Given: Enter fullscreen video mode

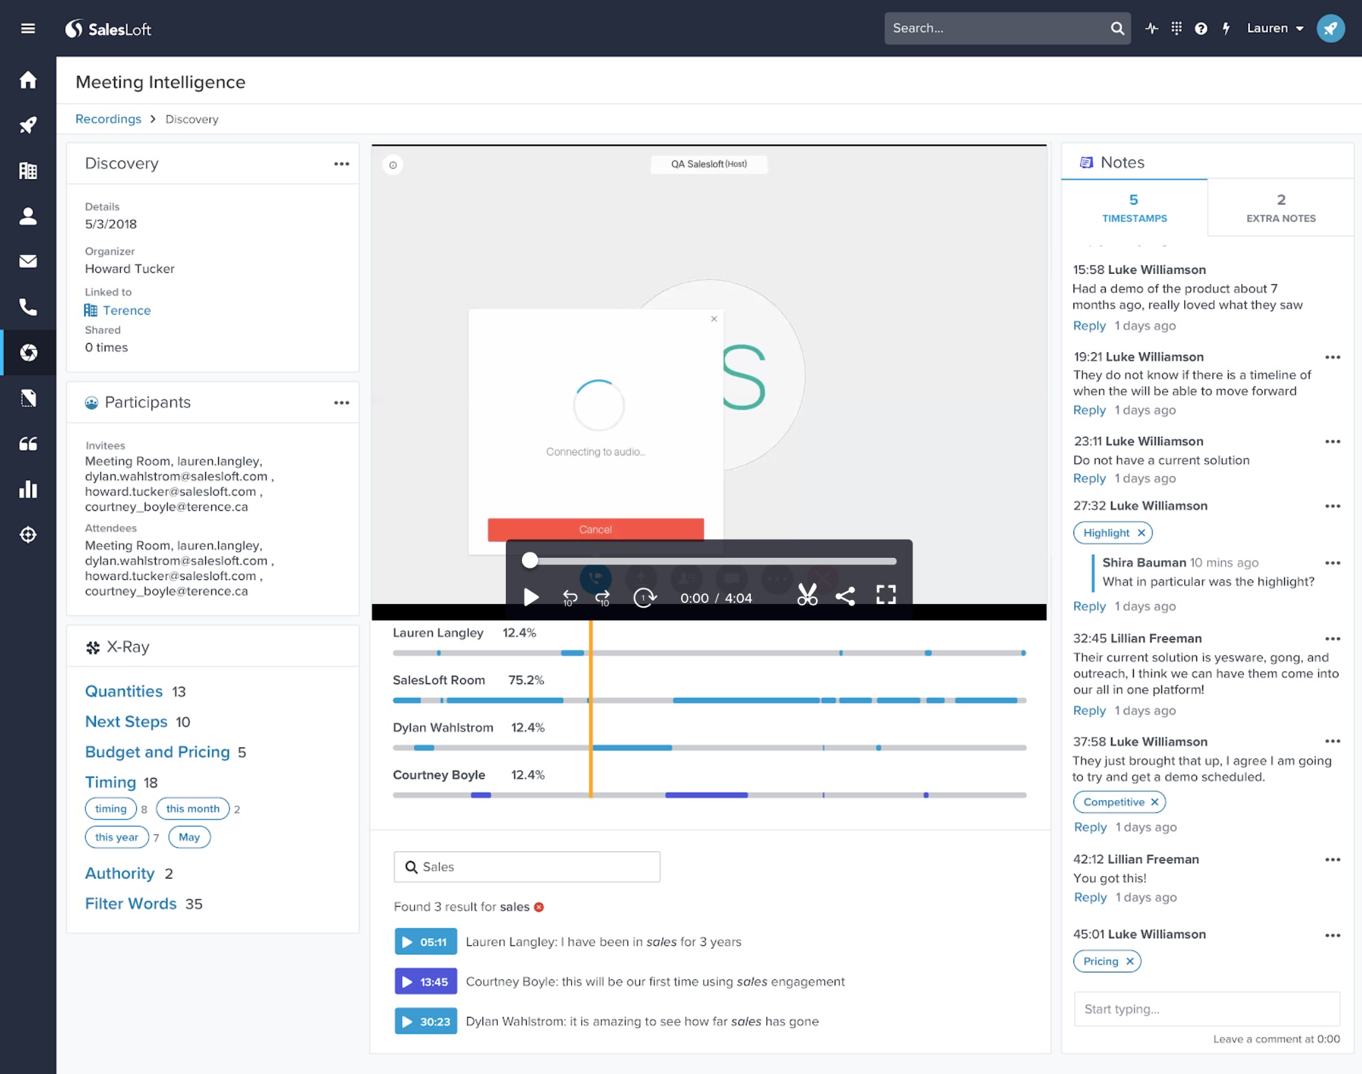Looking at the screenshot, I should point(886,595).
